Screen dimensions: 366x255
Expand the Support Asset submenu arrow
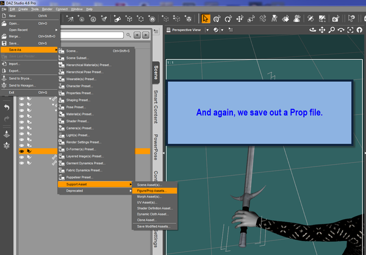click(x=131, y=184)
